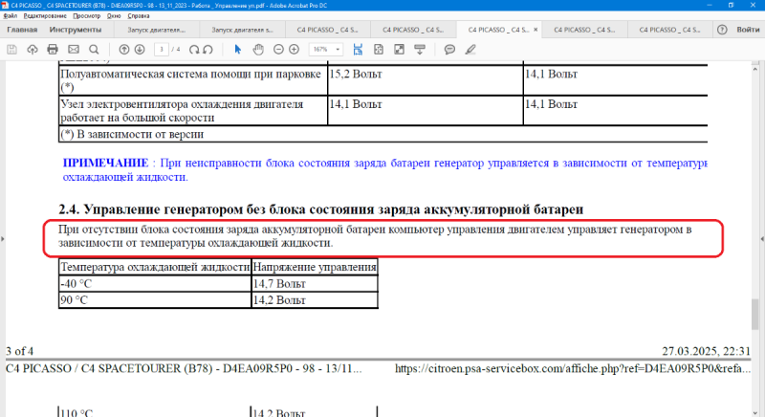The width and height of the screenshot is (765, 417).
Task: Open the Файл menu
Action: [x=11, y=16]
